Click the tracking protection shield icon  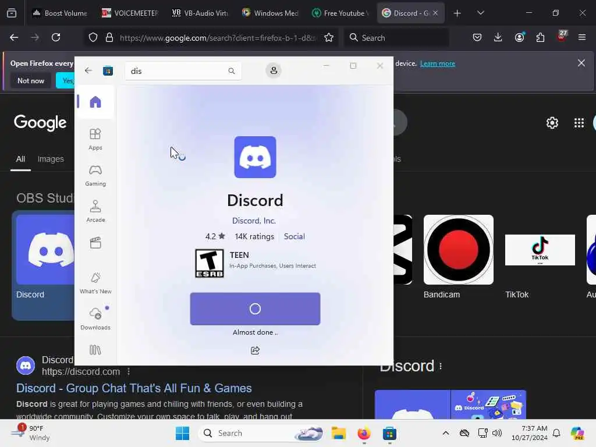pyautogui.click(x=93, y=38)
